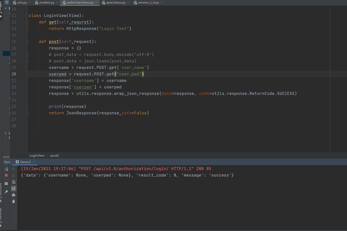Click safe=False argument on line 26
The height and width of the screenshot is (231, 347).
[x=134, y=113]
